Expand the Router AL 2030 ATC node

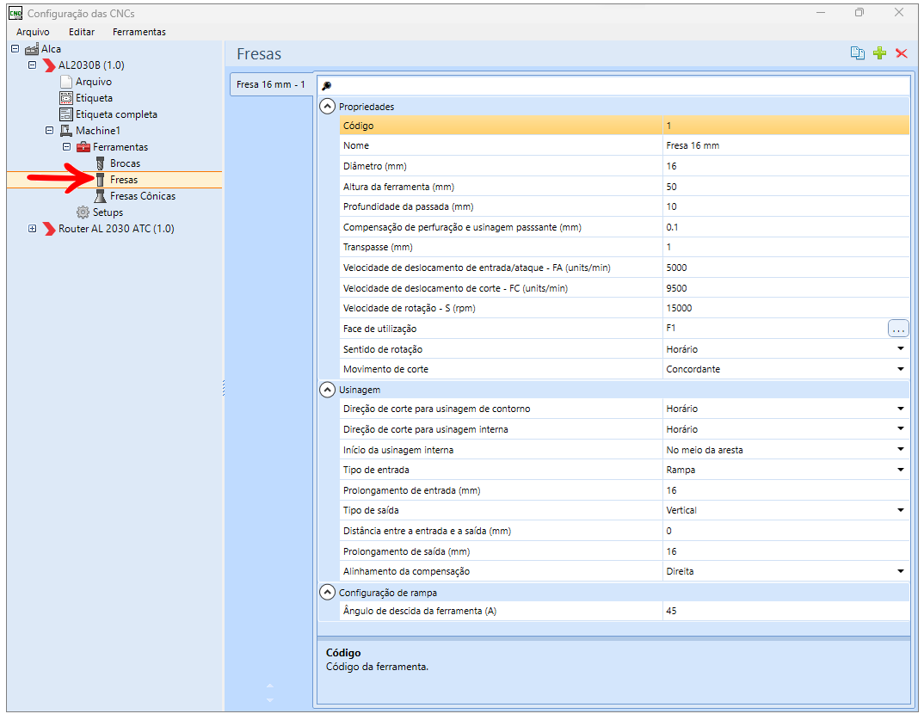33,229
